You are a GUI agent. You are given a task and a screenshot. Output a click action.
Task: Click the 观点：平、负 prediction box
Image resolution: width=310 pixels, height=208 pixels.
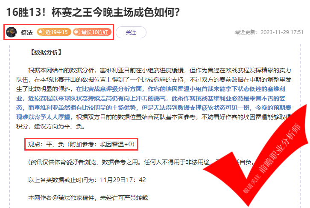coord(81,144)
